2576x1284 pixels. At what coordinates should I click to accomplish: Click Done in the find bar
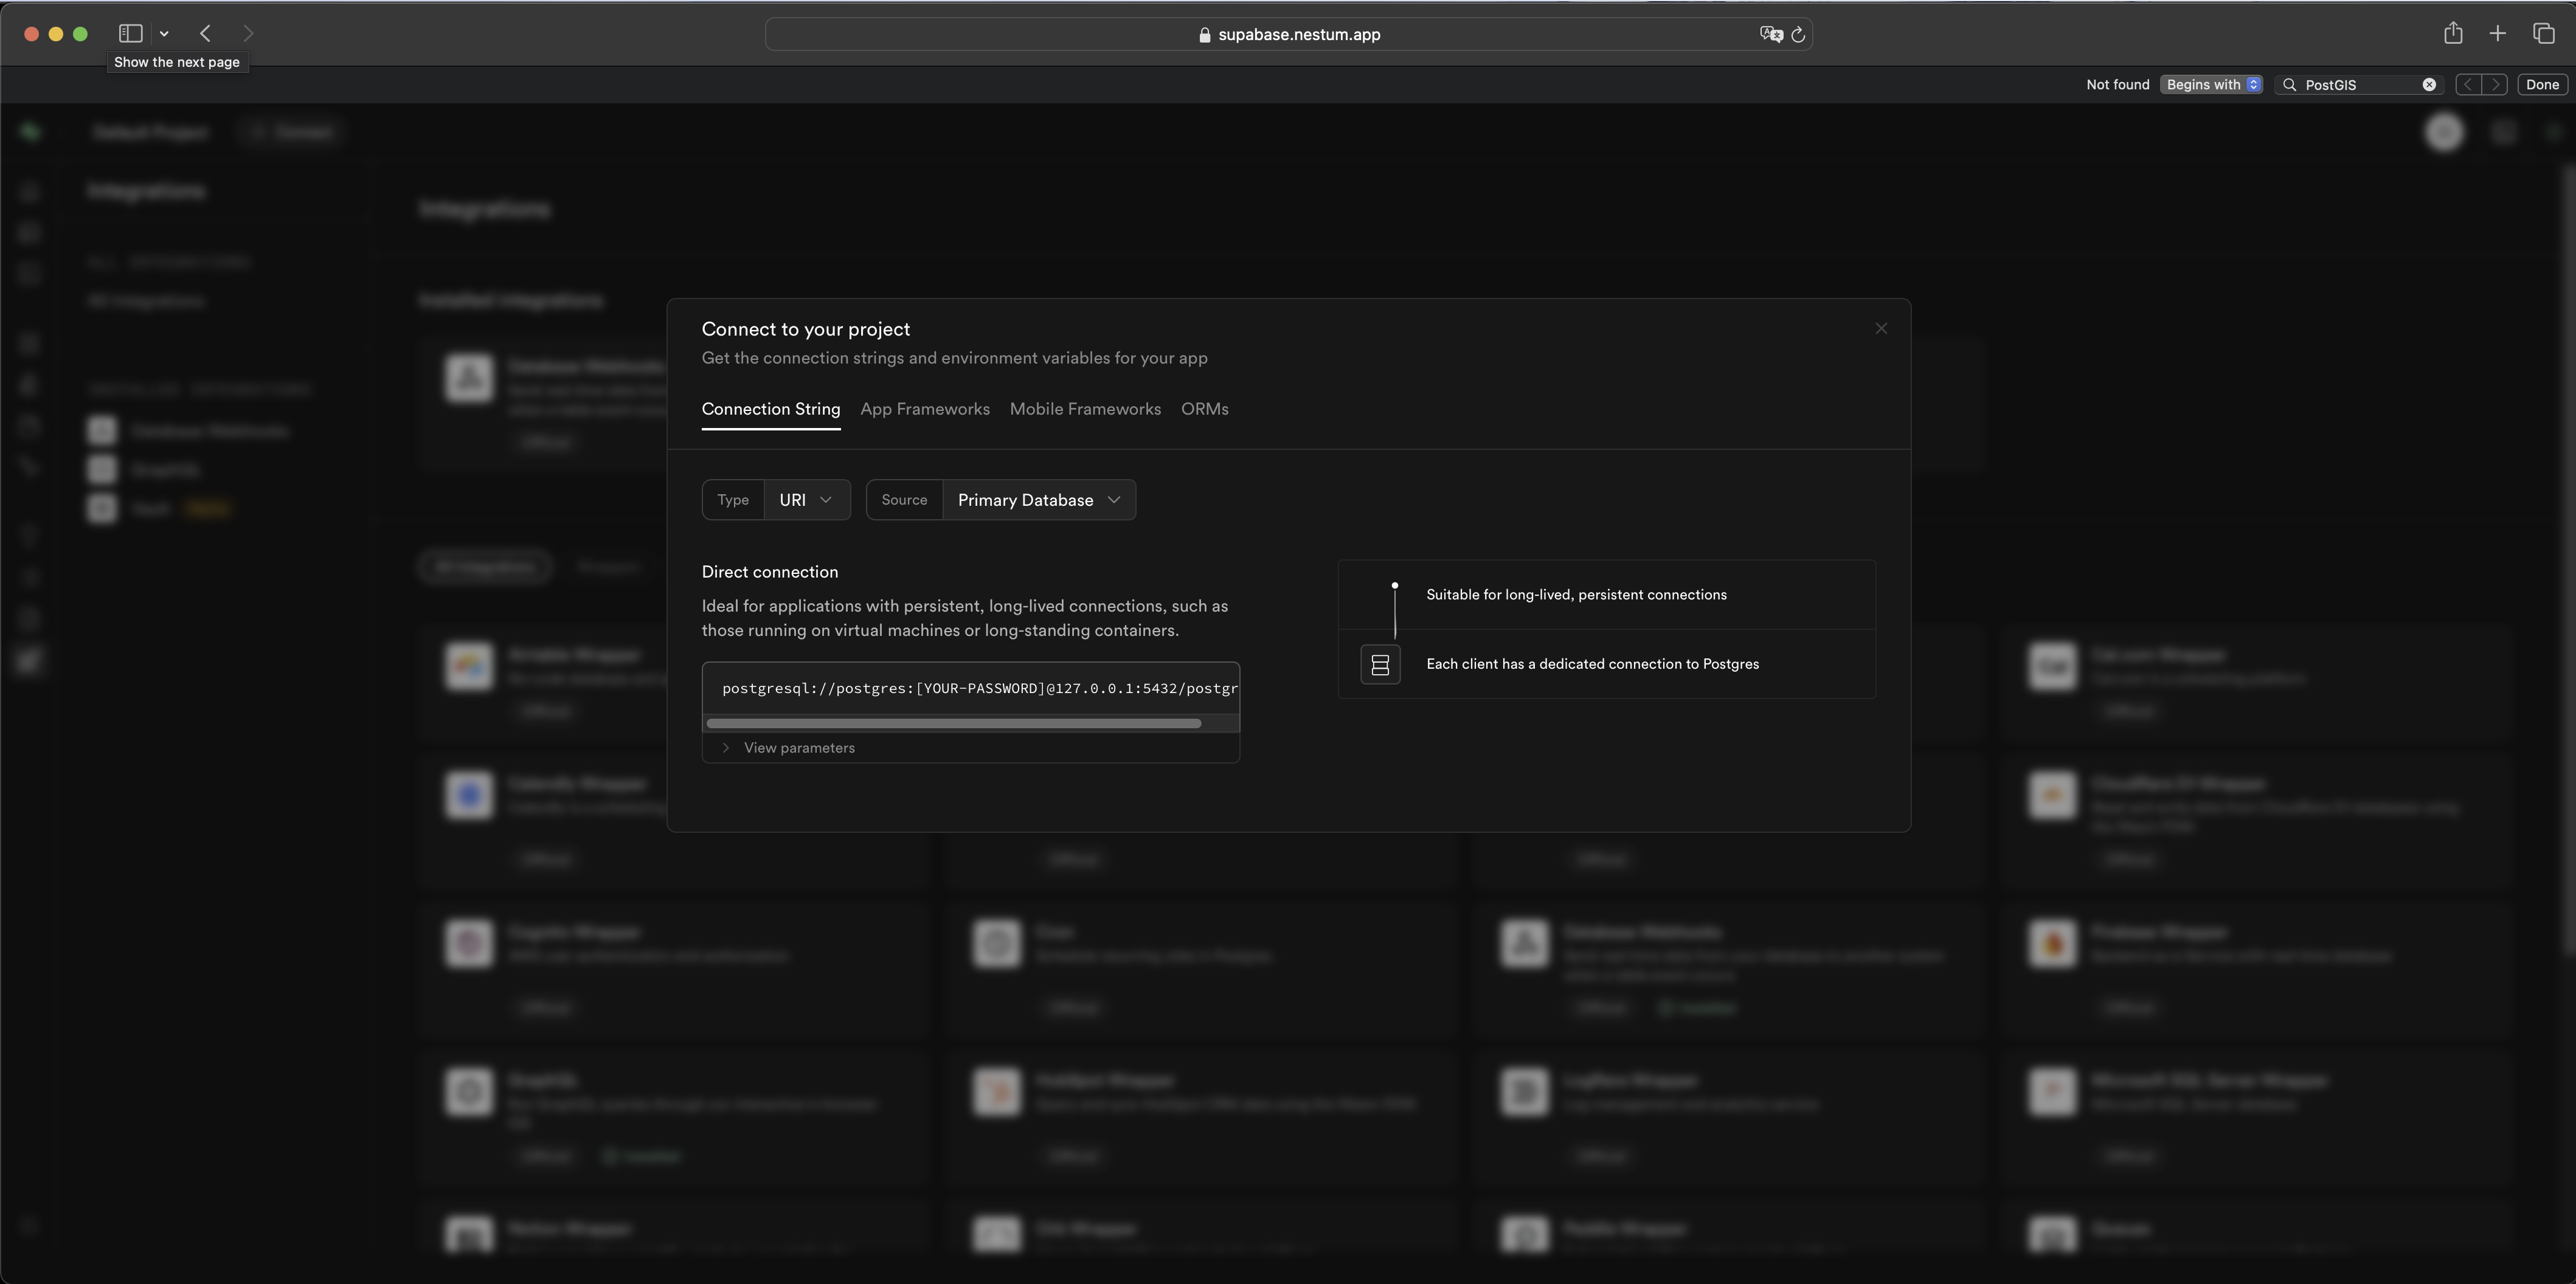click(2541, 85)
